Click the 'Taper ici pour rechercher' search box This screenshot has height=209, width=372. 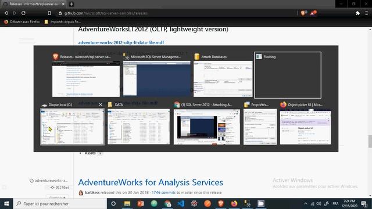60,204
